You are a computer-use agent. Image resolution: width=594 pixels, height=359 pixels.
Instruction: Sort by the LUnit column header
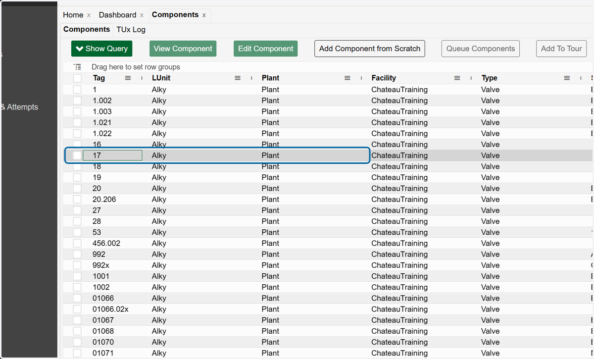pyautogui.click(x=161, y=78)
